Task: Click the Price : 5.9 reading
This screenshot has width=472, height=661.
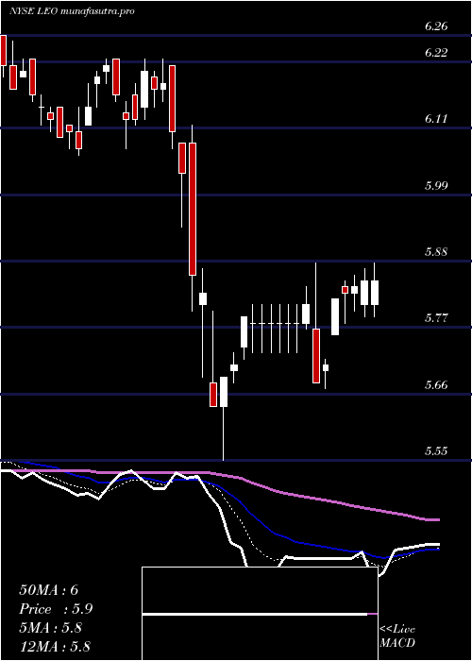Action: point(56,609)
